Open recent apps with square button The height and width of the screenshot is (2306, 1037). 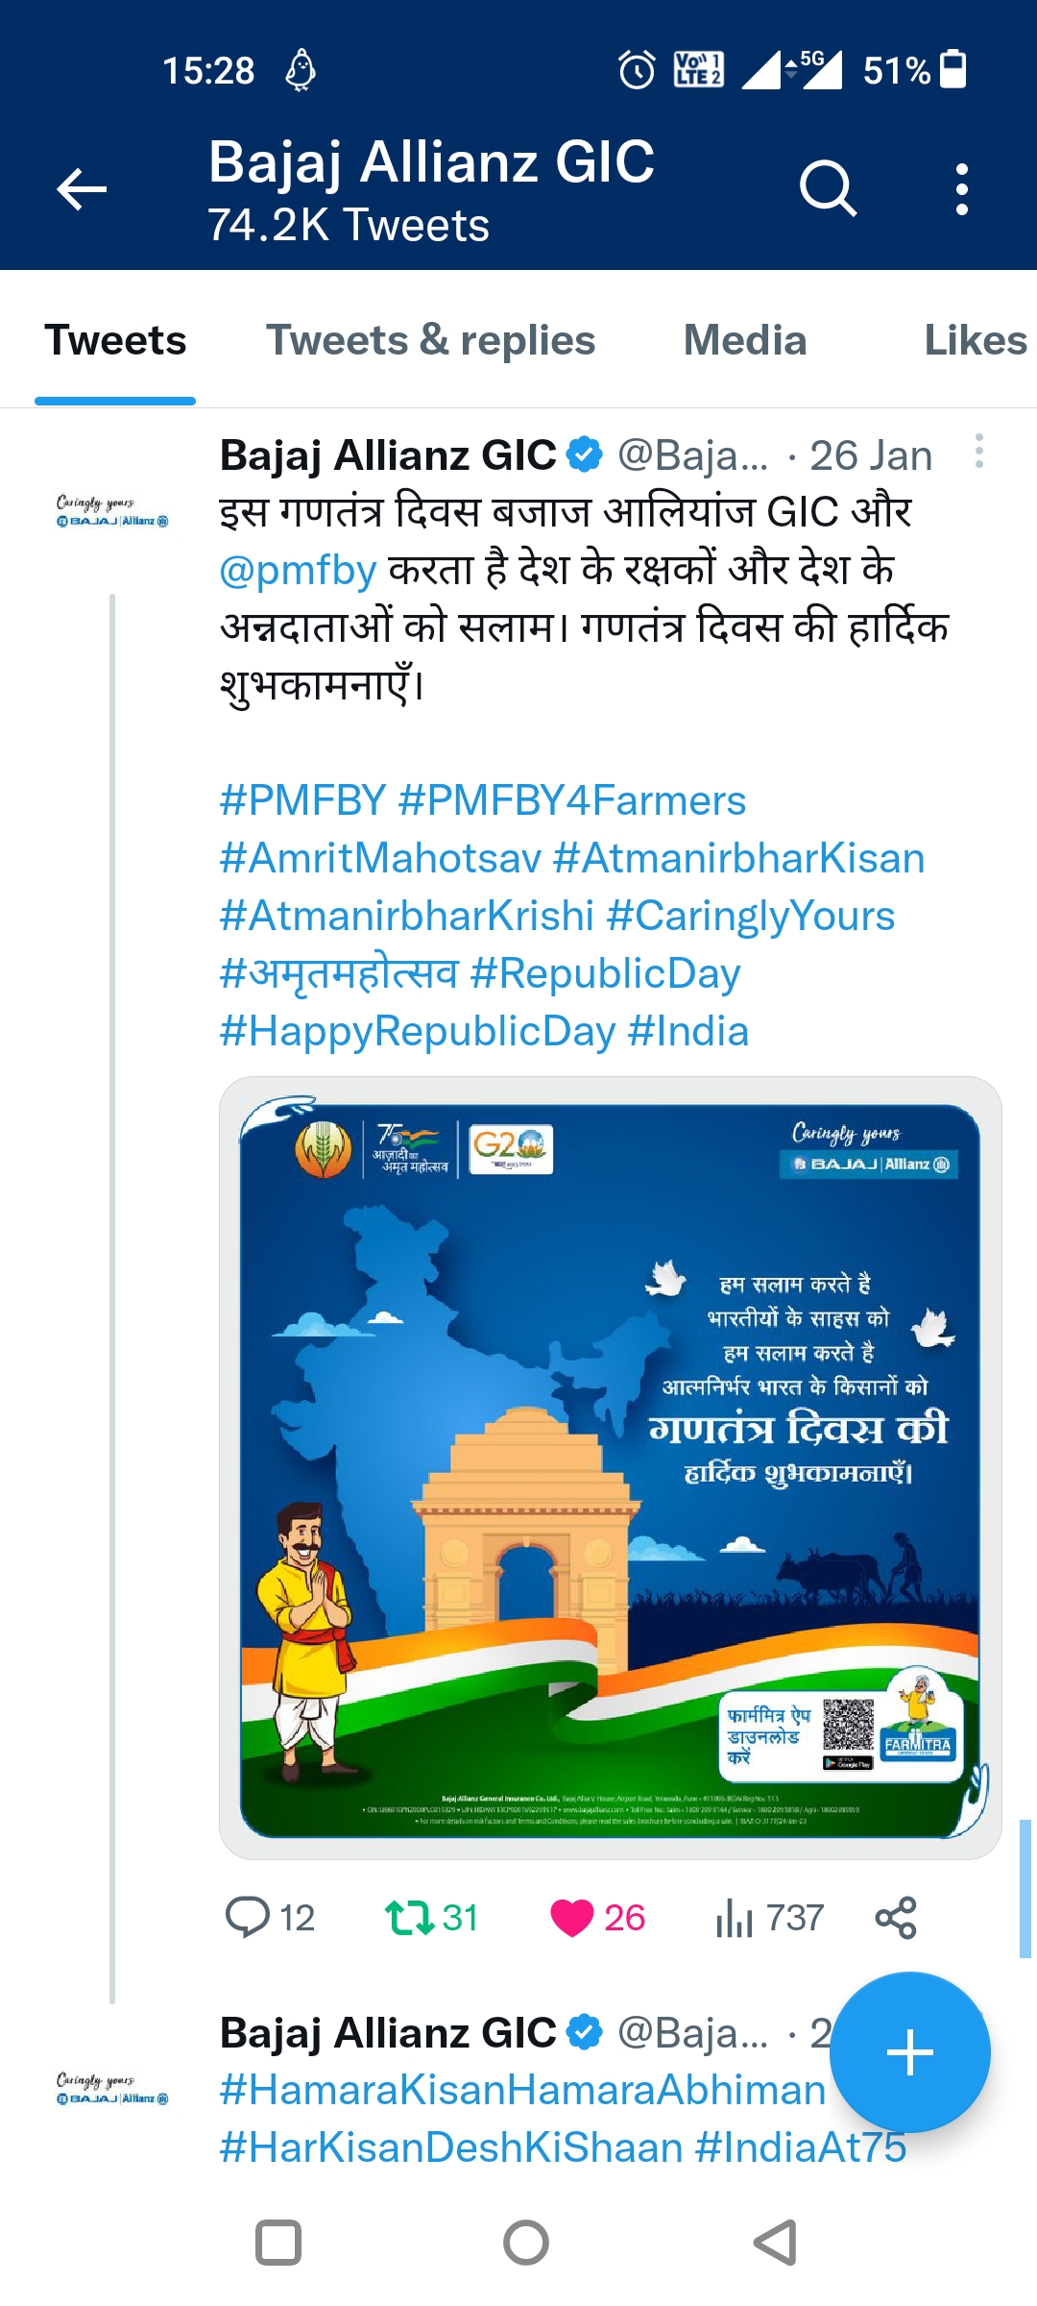[x=278, y=2243]
